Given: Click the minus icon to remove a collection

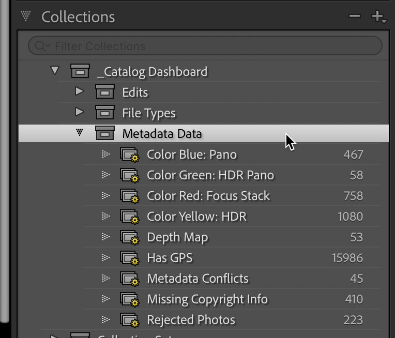Looking at the screenshot, I should pyautogui.click(x=355, y=17).
